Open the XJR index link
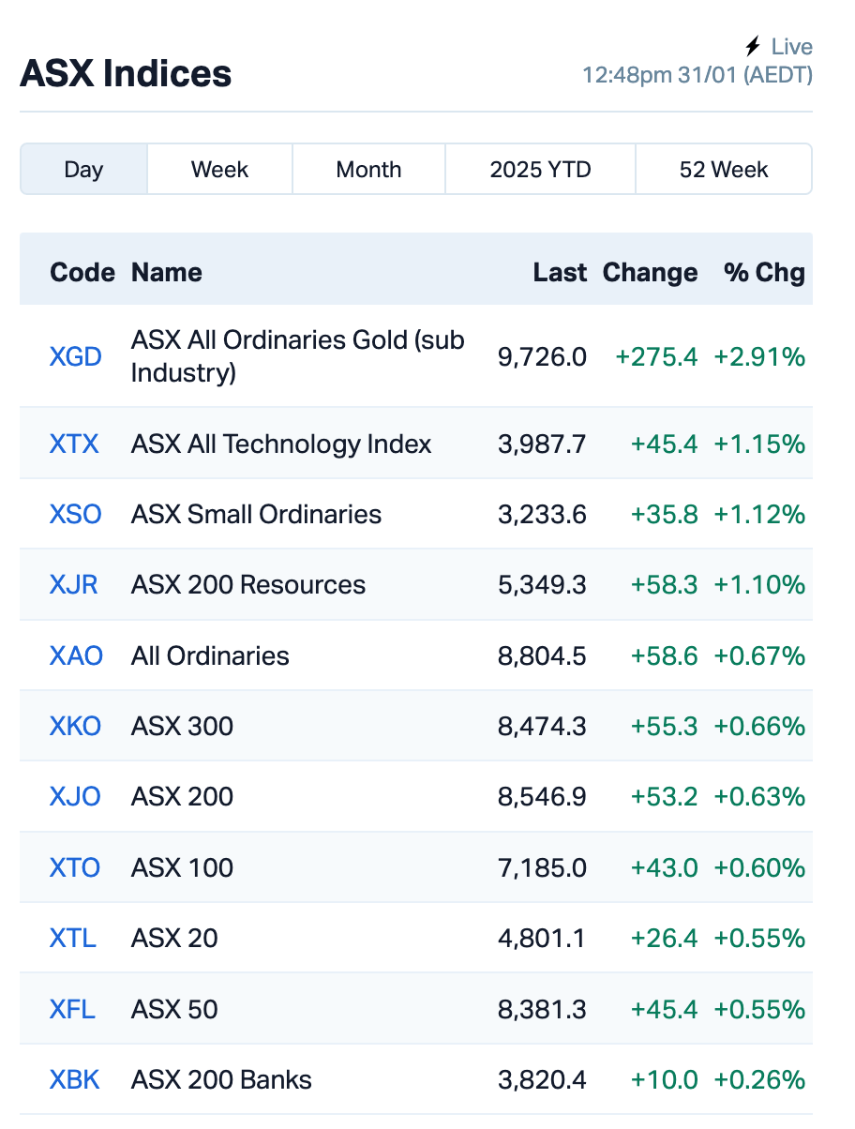855x1129 pixels. 73,585
